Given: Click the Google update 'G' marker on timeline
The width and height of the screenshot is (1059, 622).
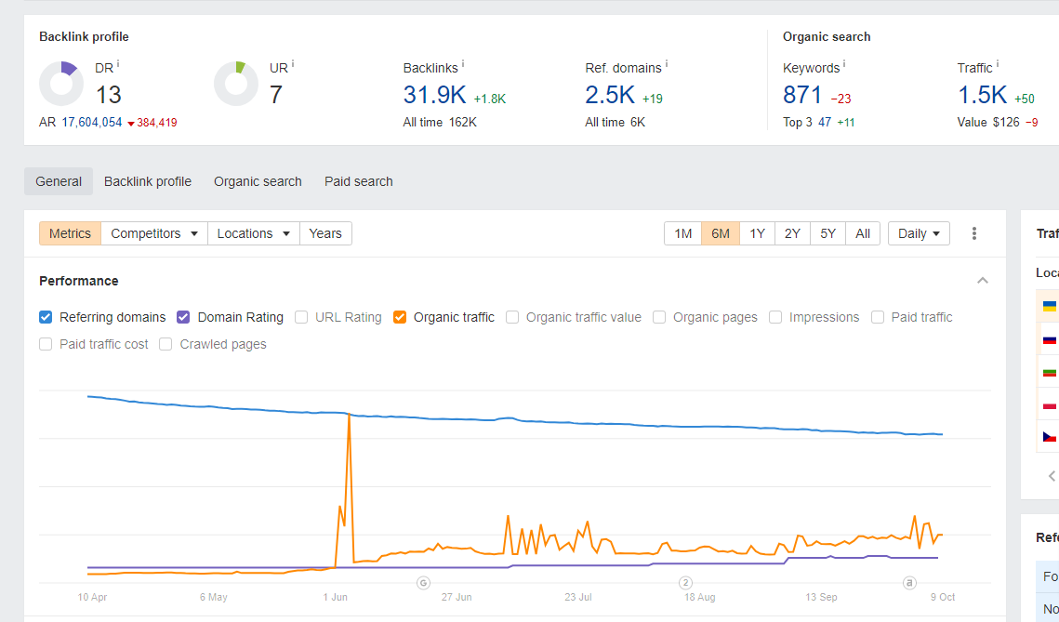Looking at the screenshot, I should (423, 583).
